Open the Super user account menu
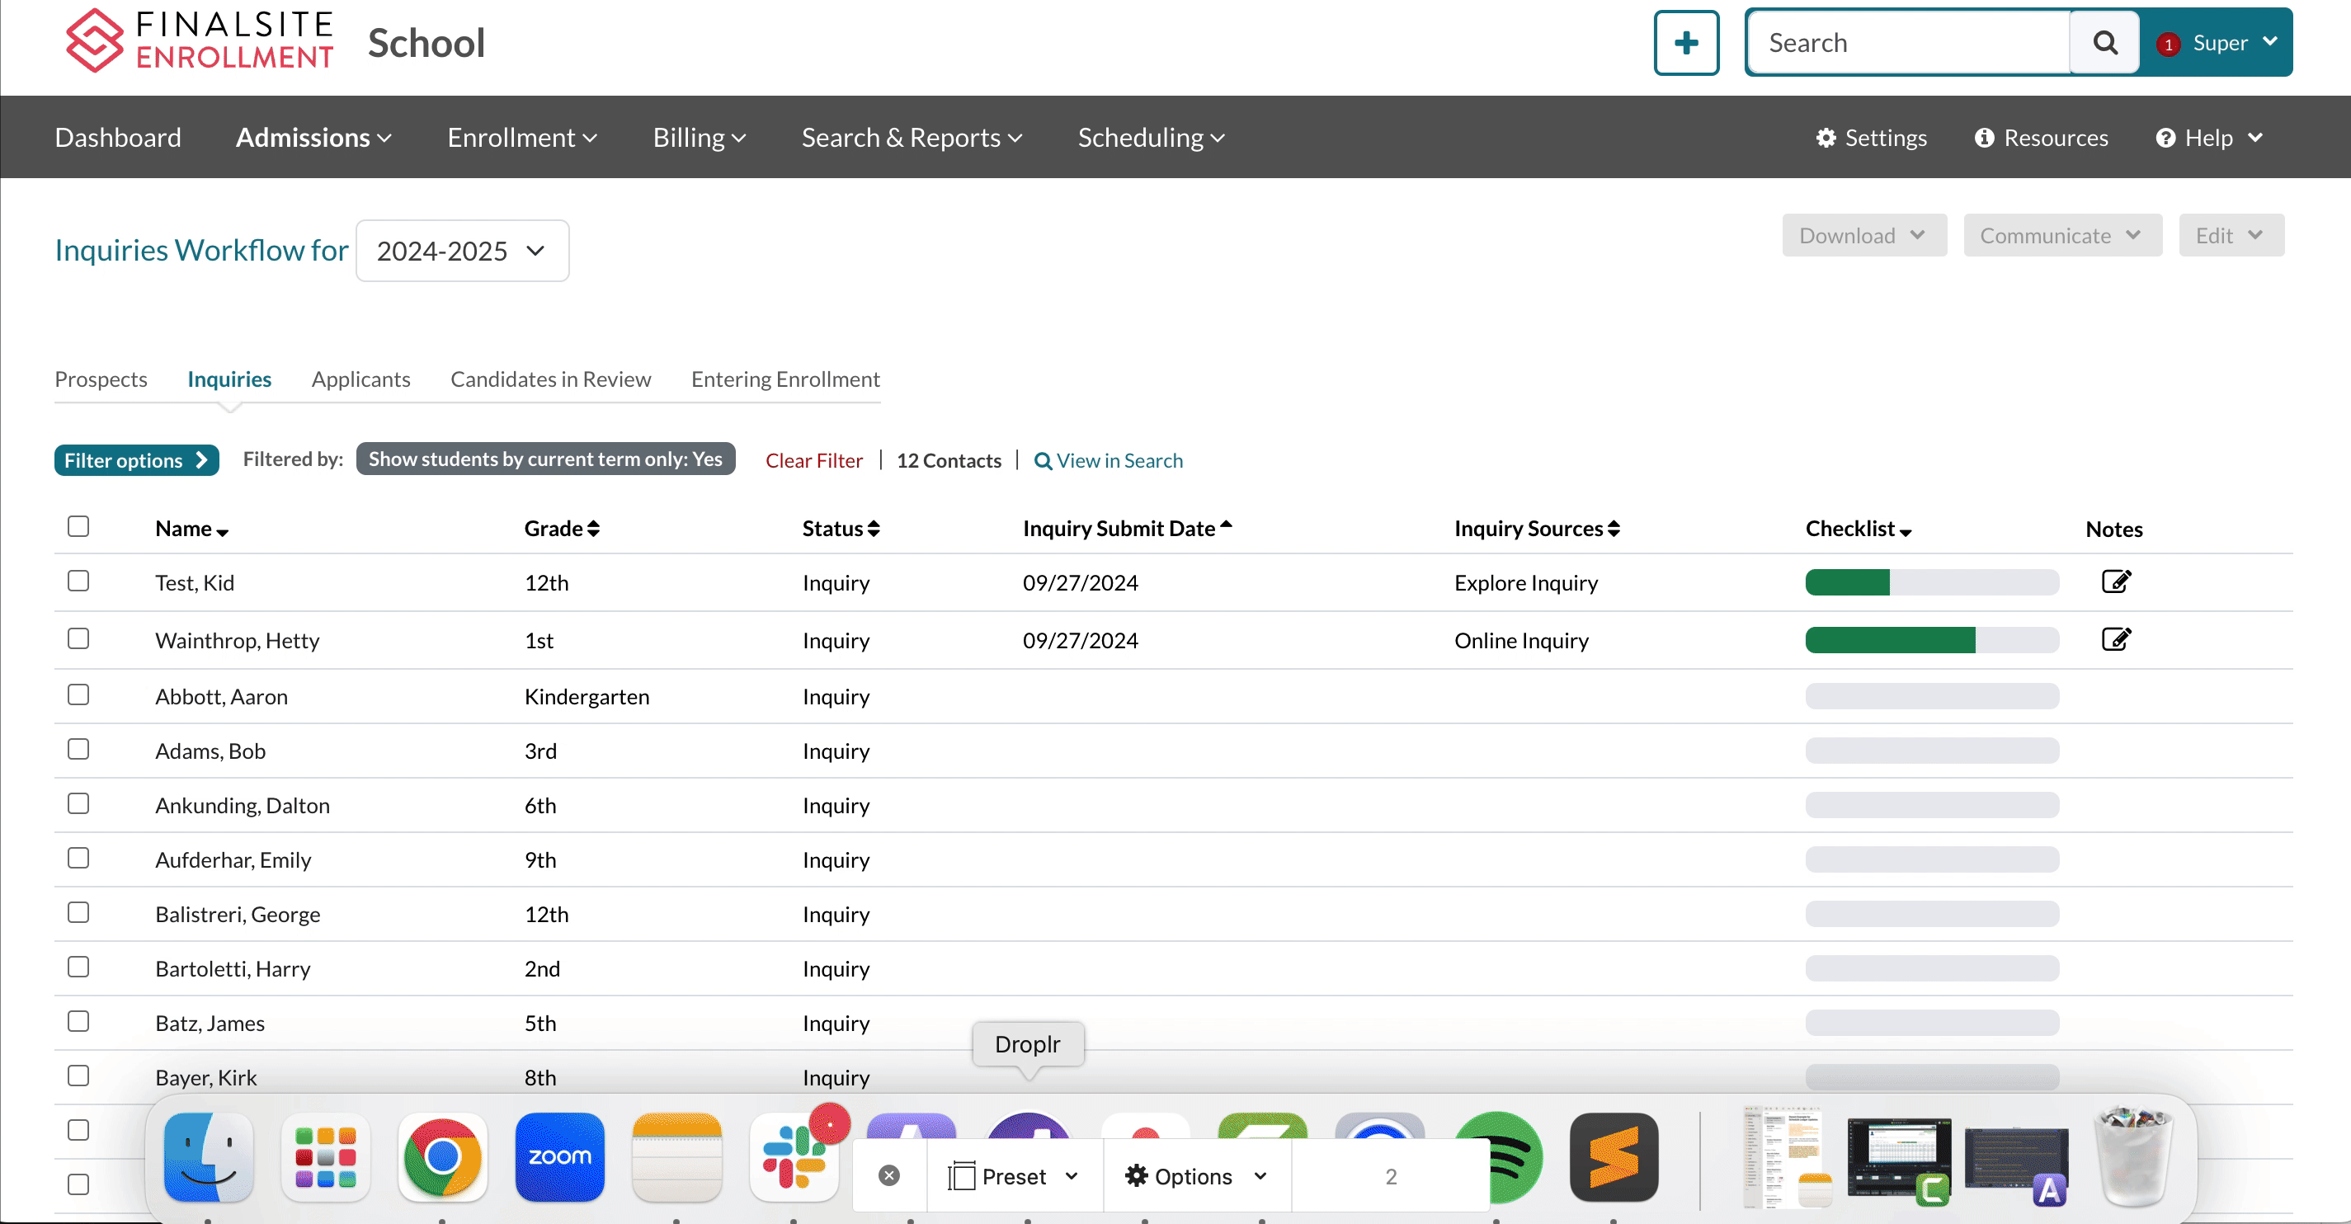The image size is (2351, 1224). [2220, 43]
